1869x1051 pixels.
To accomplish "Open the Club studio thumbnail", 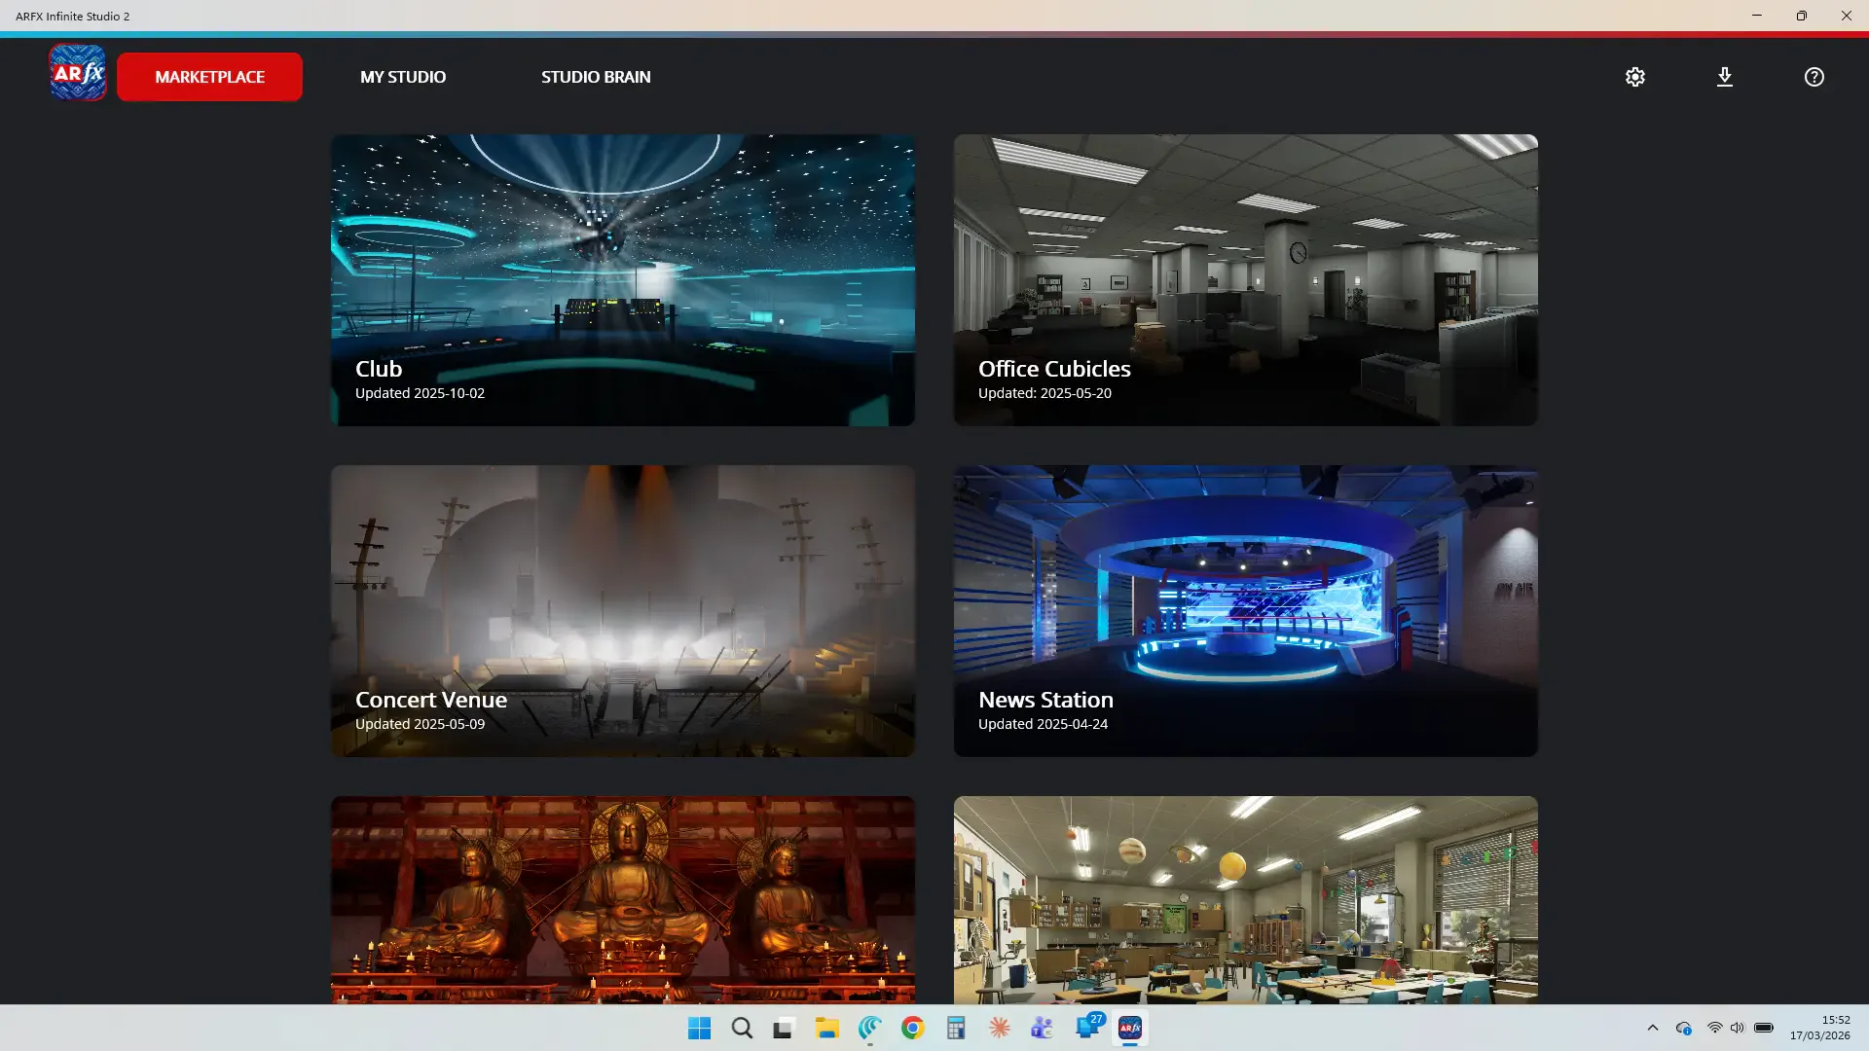I will (x=623, y=280).
